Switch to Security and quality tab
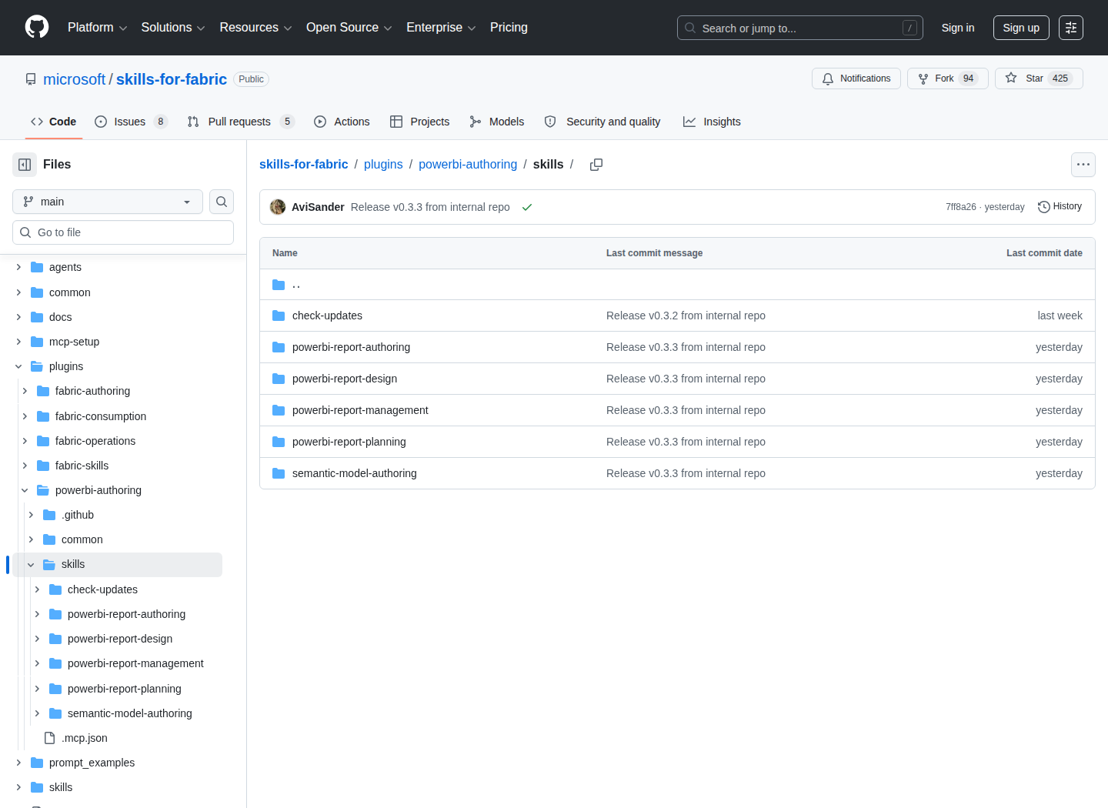 (x=602, y=122)
